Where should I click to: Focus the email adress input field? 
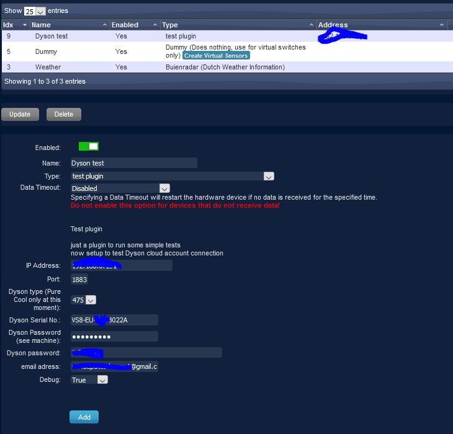point(114,366)
